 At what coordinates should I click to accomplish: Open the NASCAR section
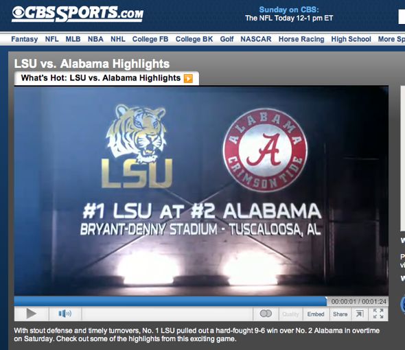(x=256, y=39)
